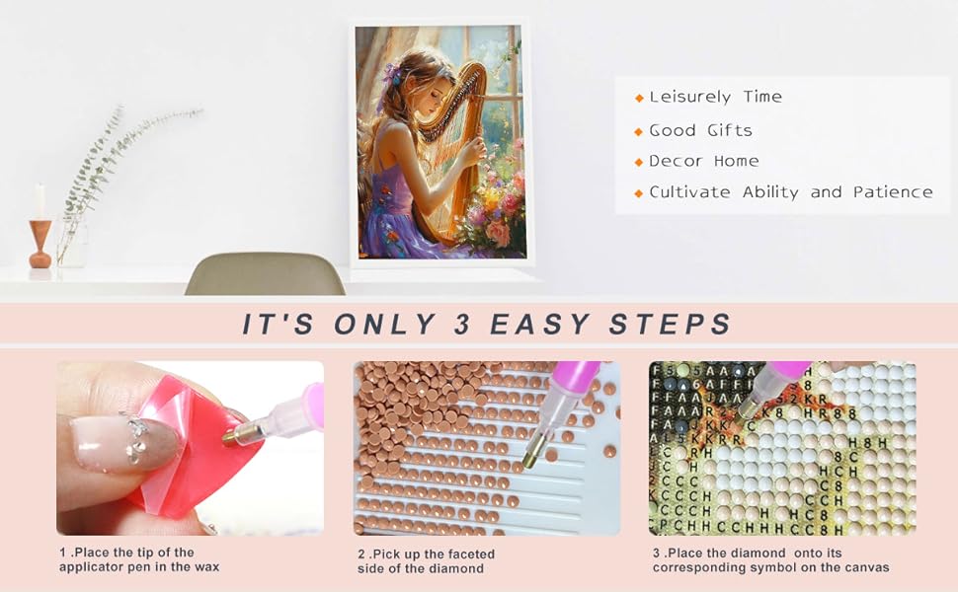
Task: Click the orange diamond bullet beside Decor Home
Action: coord(639,162)
